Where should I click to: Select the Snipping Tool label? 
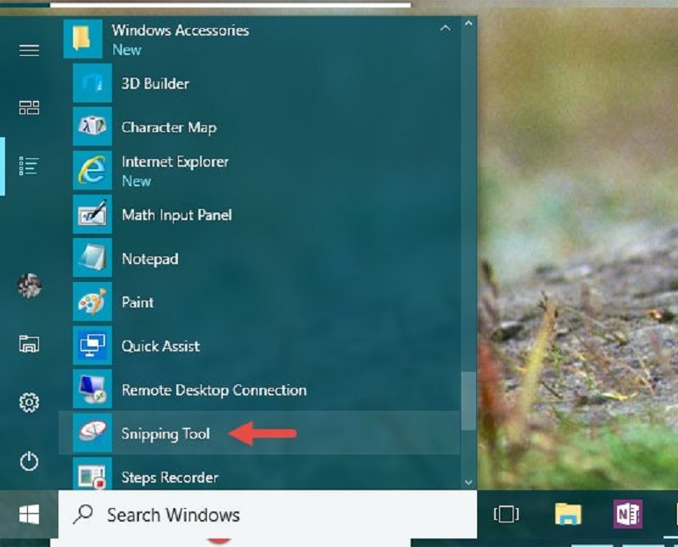click(x=165, y=434)
